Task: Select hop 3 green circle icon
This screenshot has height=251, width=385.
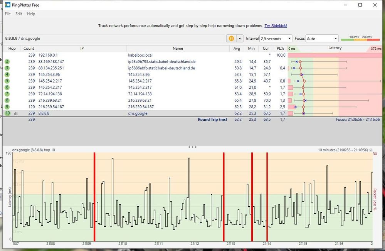Action: pyautogui.click(x=7, y=68)
